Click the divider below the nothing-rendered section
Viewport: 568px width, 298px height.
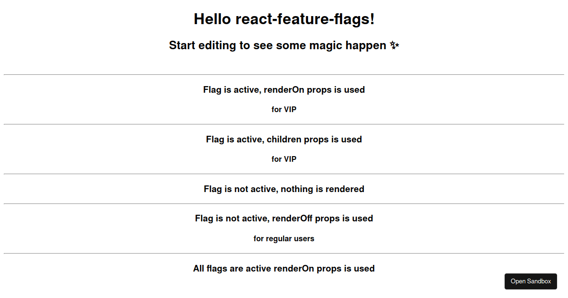point(284,203)
